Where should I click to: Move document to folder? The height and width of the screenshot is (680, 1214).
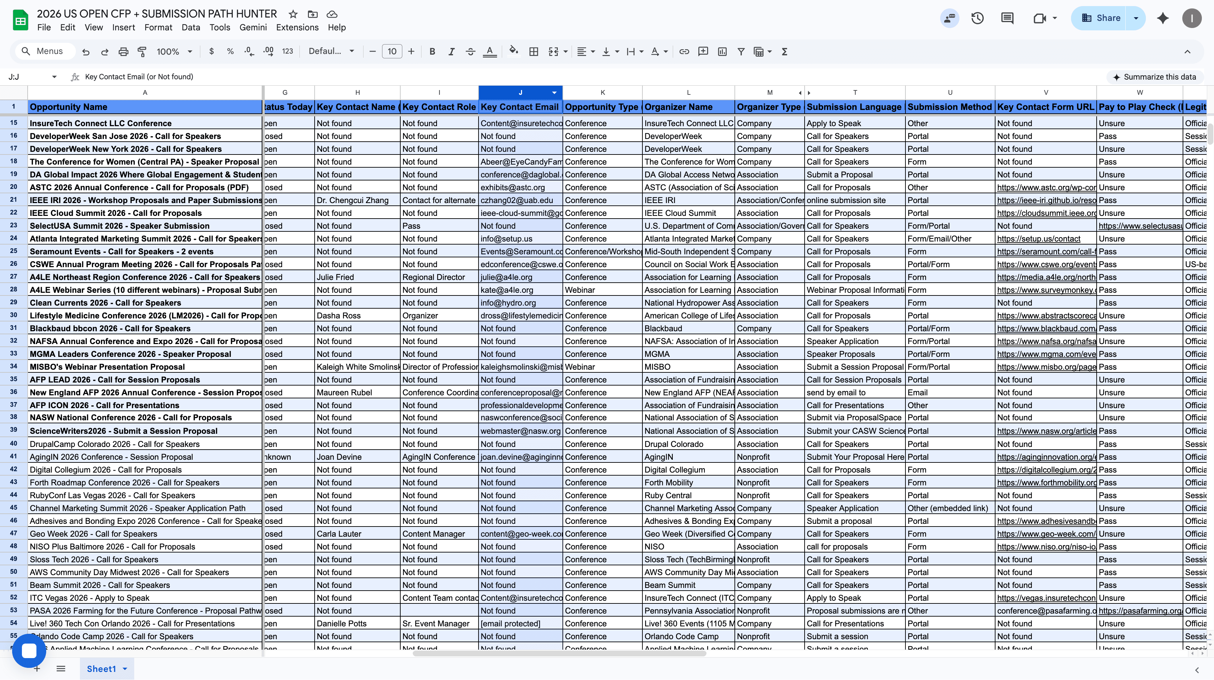click(x=313, y=14)
